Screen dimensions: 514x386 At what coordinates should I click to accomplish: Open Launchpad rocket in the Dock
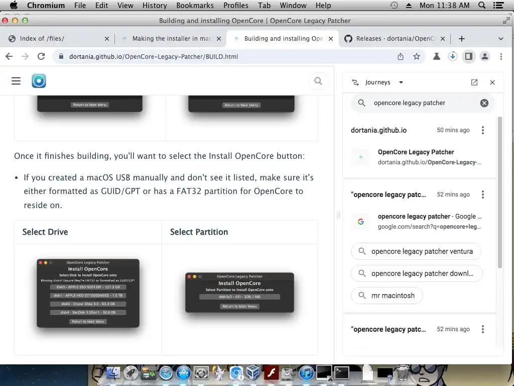131,373
